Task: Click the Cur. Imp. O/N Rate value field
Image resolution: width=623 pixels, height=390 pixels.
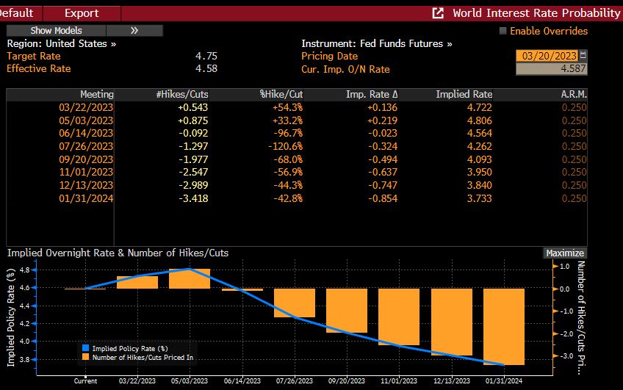Action: coord(552,69)
